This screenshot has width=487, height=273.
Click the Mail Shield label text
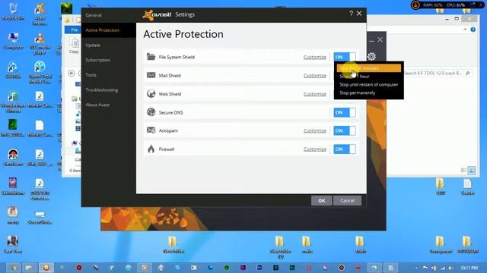pyautogui.click(x=170, y=76)
